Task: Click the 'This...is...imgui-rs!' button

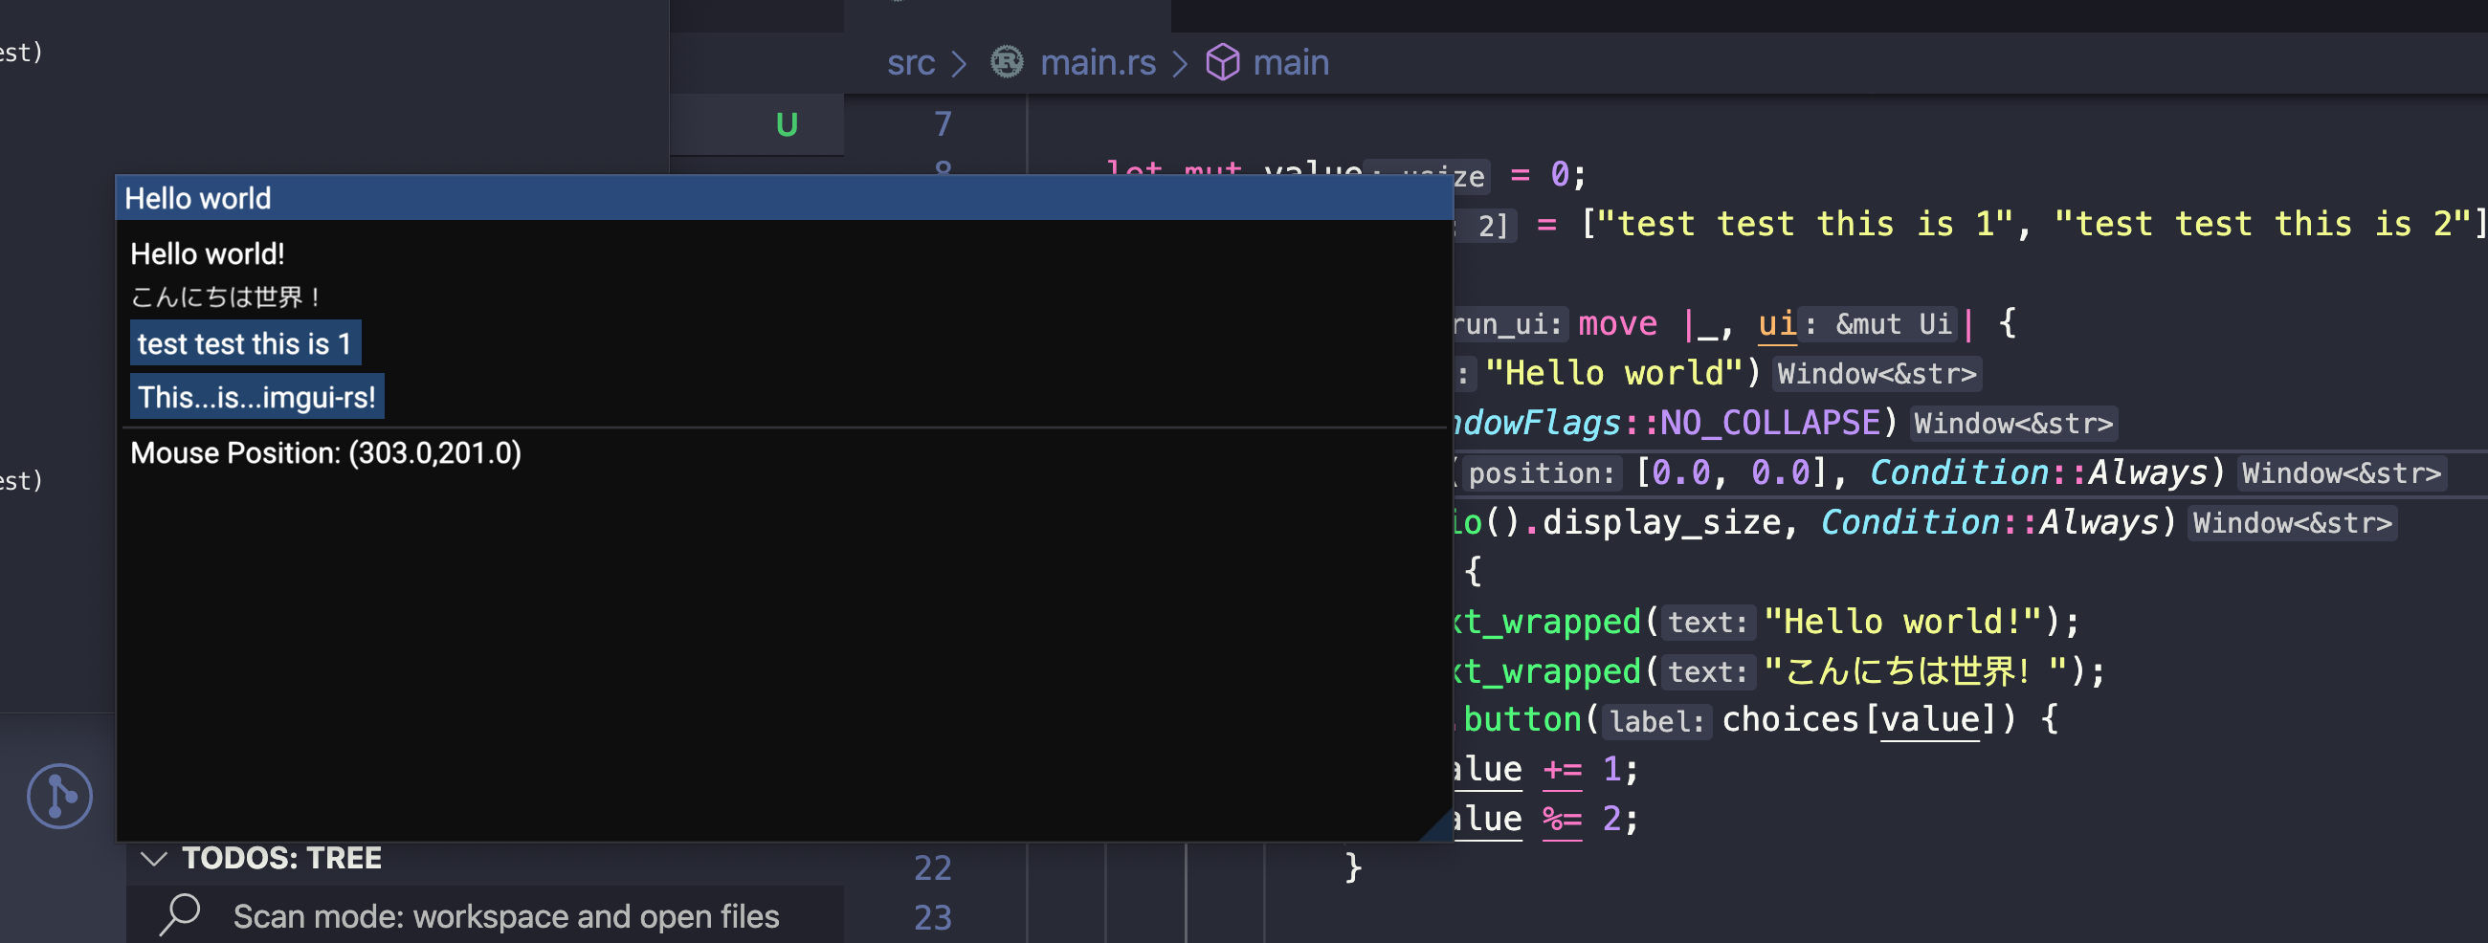Action: [x=256, y=396]
